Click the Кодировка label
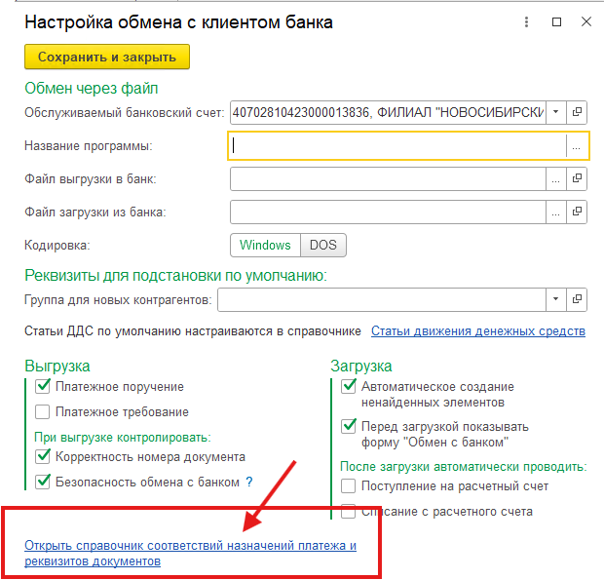Screen dimensions: 604x580 point(57,245)
